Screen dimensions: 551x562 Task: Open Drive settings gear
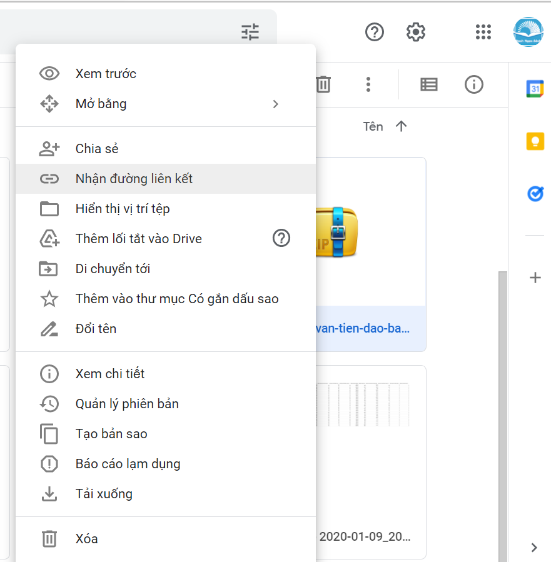tap(416, 32)
